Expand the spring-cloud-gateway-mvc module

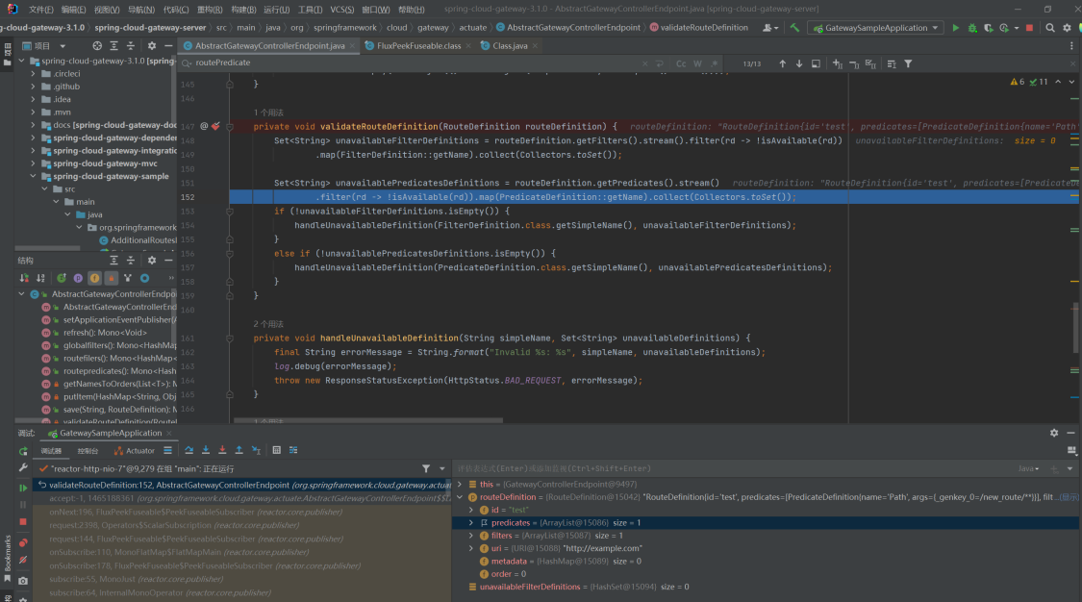[33, 163]
